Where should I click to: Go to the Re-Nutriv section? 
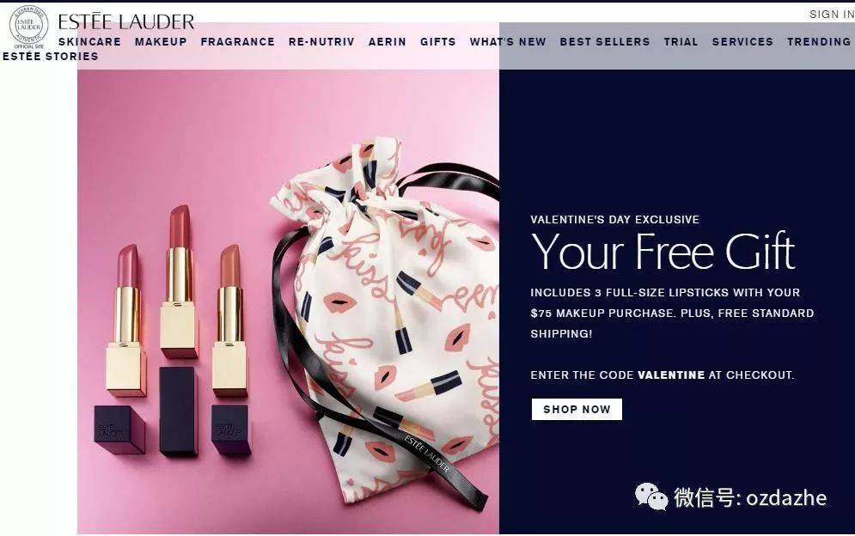(x=321, y=41)
